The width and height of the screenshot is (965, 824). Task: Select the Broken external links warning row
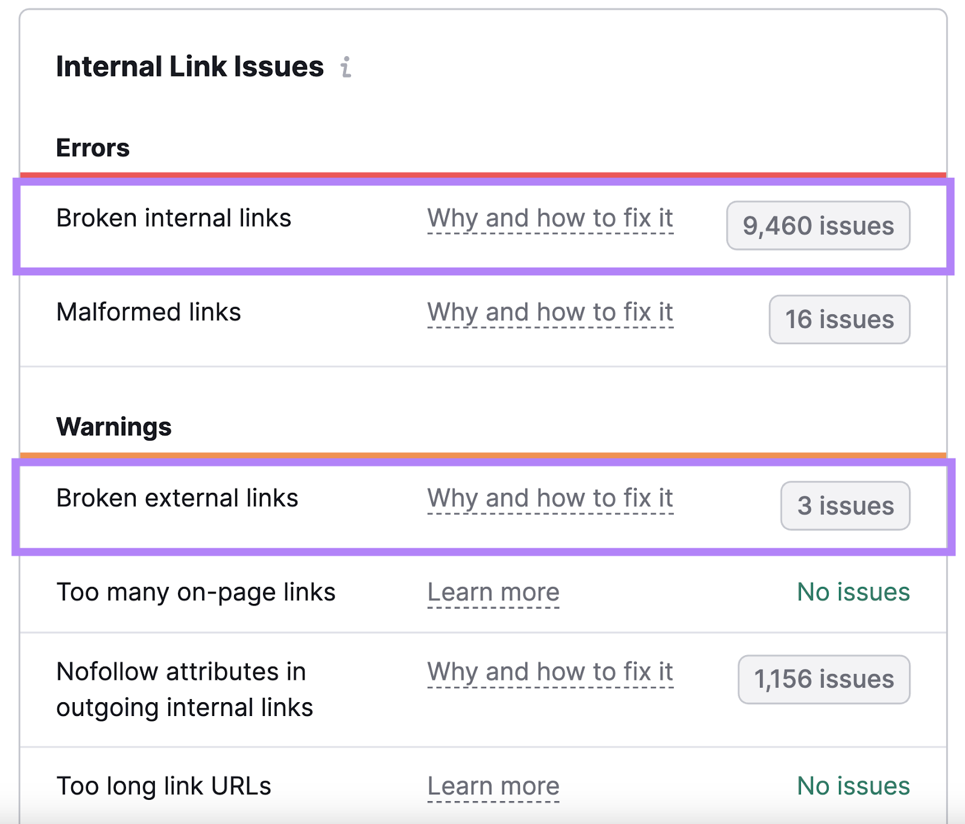coord(177,498)
